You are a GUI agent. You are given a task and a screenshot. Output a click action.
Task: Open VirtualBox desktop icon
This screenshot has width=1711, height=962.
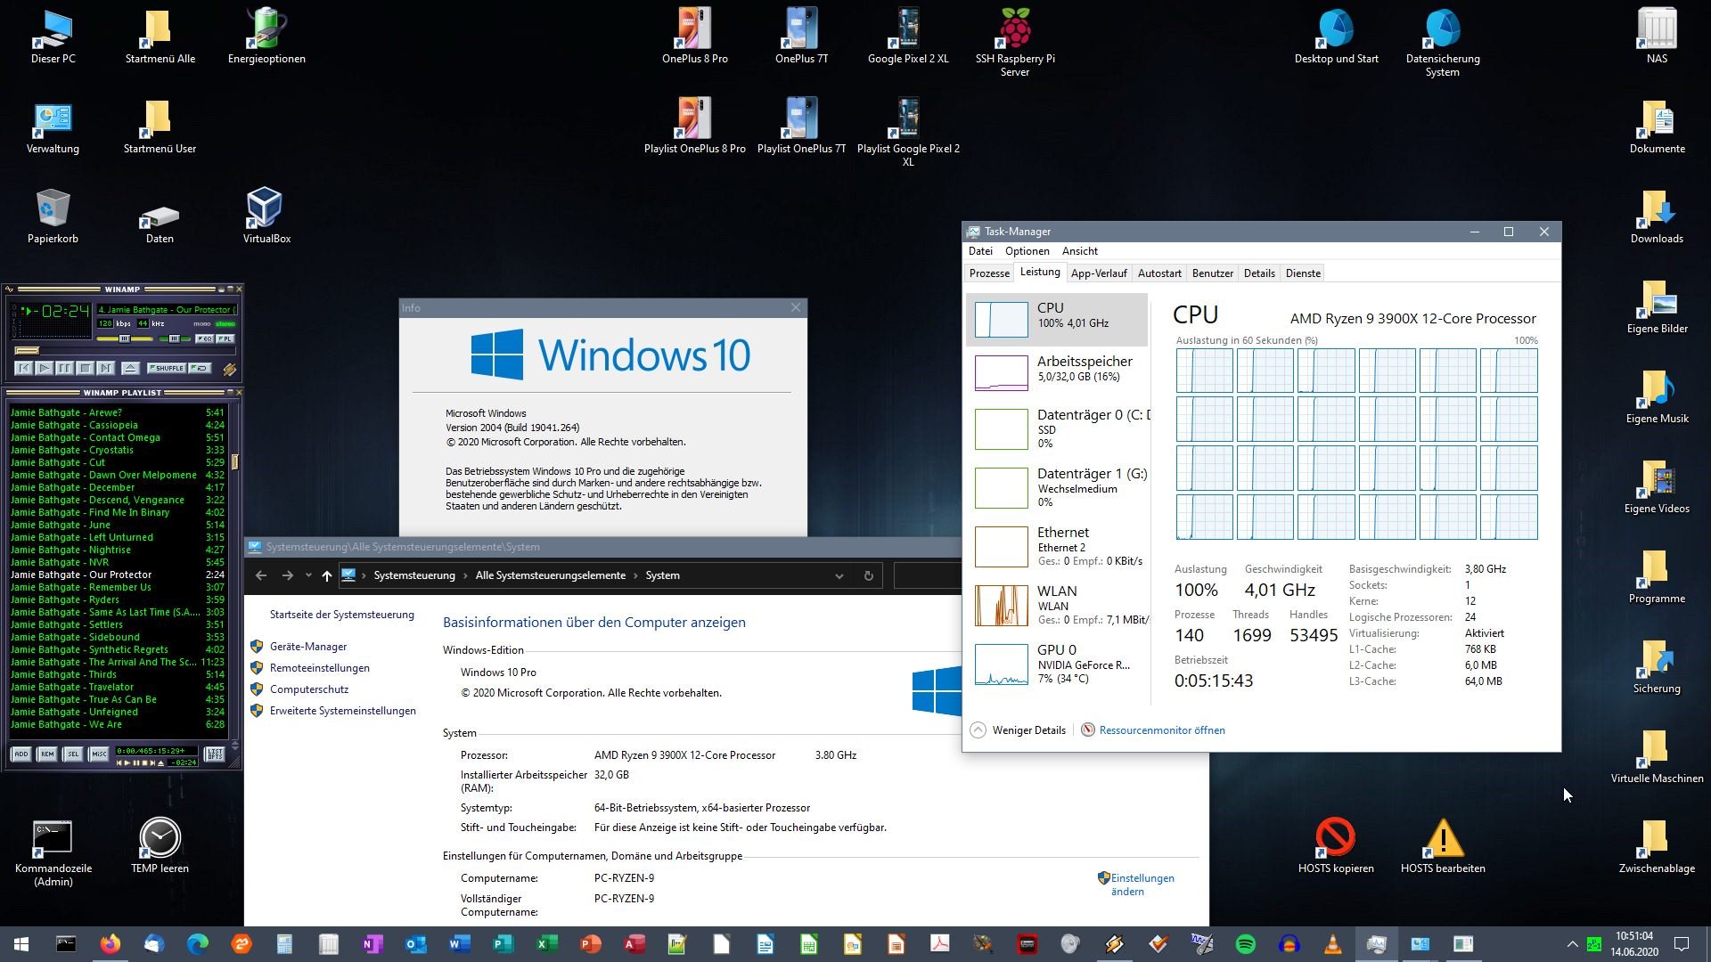[266, 215]
